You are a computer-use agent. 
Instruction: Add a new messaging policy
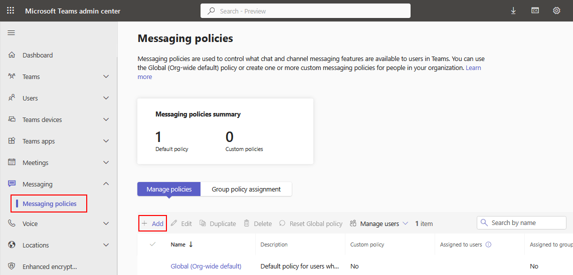[x=152, y=223]
